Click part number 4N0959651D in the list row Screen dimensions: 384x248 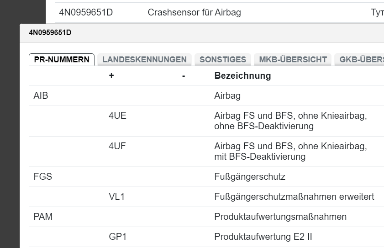pos(86,13)
